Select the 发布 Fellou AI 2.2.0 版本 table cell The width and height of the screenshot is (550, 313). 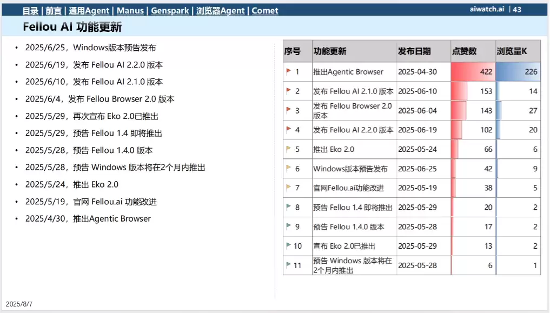click(354, 130)
